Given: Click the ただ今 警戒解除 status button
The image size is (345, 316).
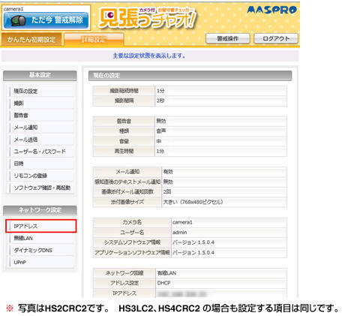Looking at the screenshot, I should click(x=46, y=20).
